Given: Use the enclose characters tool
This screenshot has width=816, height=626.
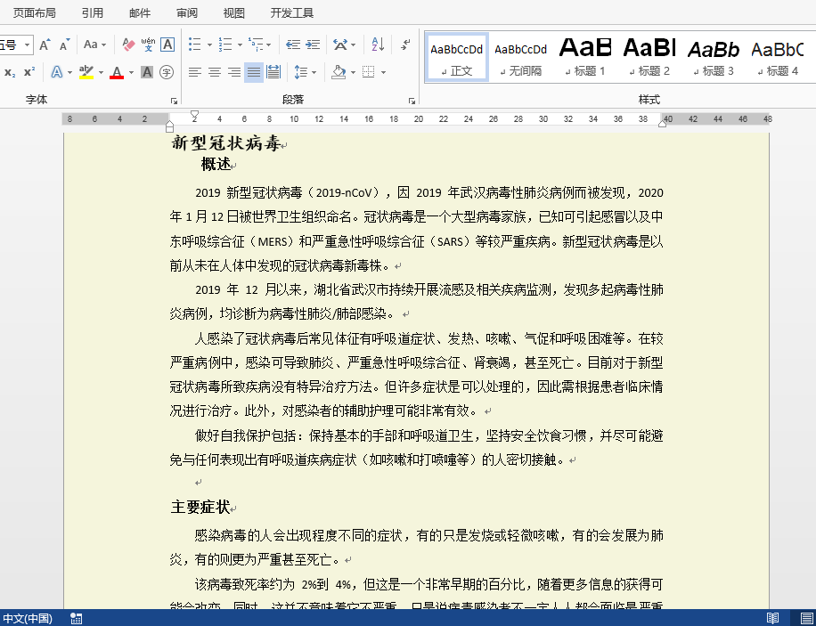Looking at the screenshot, I should (167, 73).
